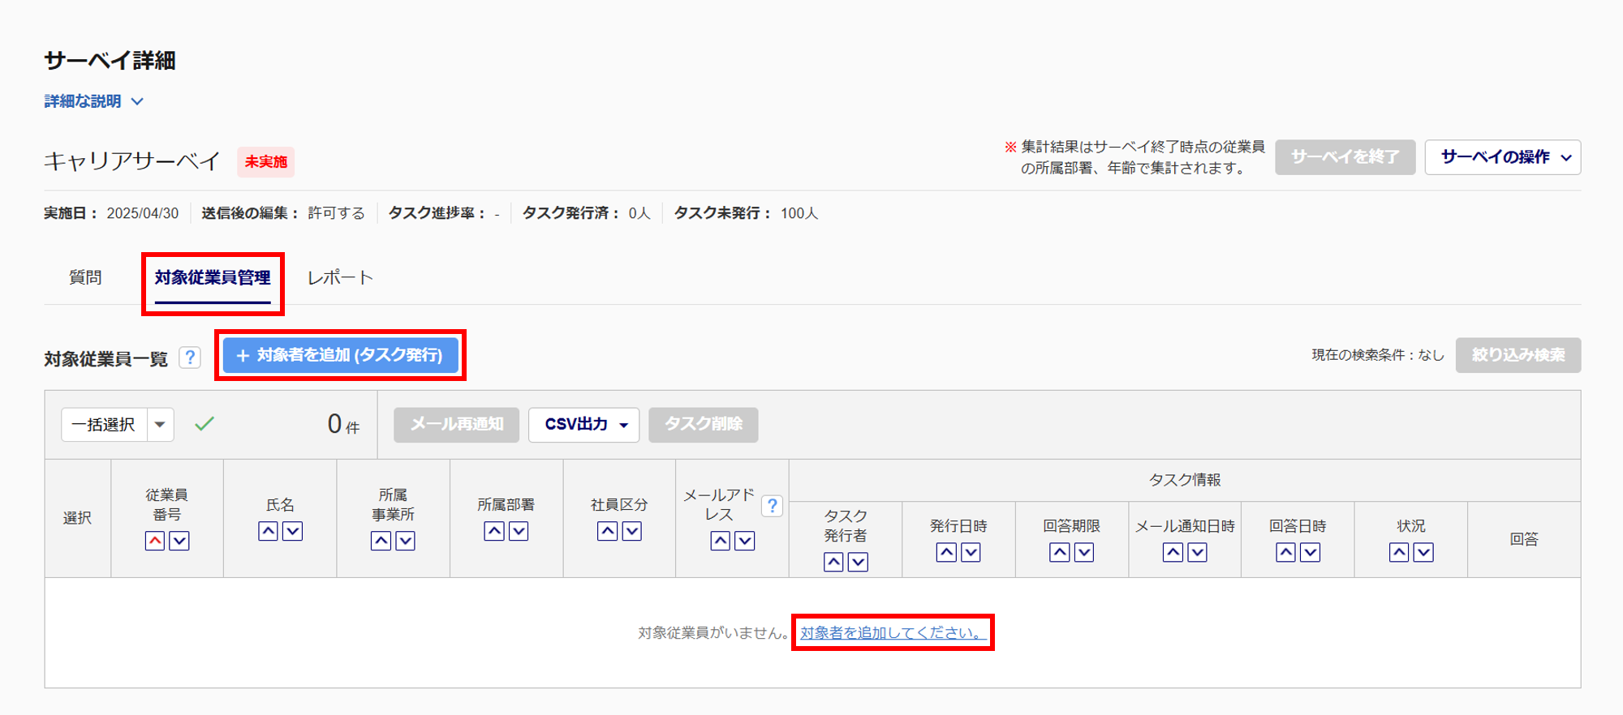Click the タスク未発行 100人 value
The height and width of the screenshot is (715, 1623).
click(x=799, y=213)
